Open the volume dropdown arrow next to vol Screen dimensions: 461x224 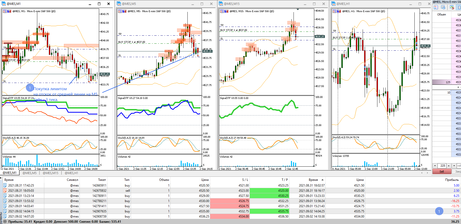point(454,166)
